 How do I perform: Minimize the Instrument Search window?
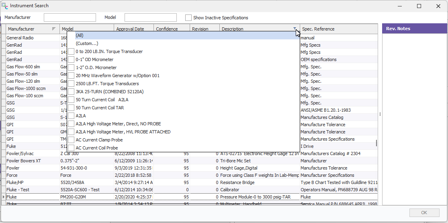pyautogui.click(x=400, y=6)
